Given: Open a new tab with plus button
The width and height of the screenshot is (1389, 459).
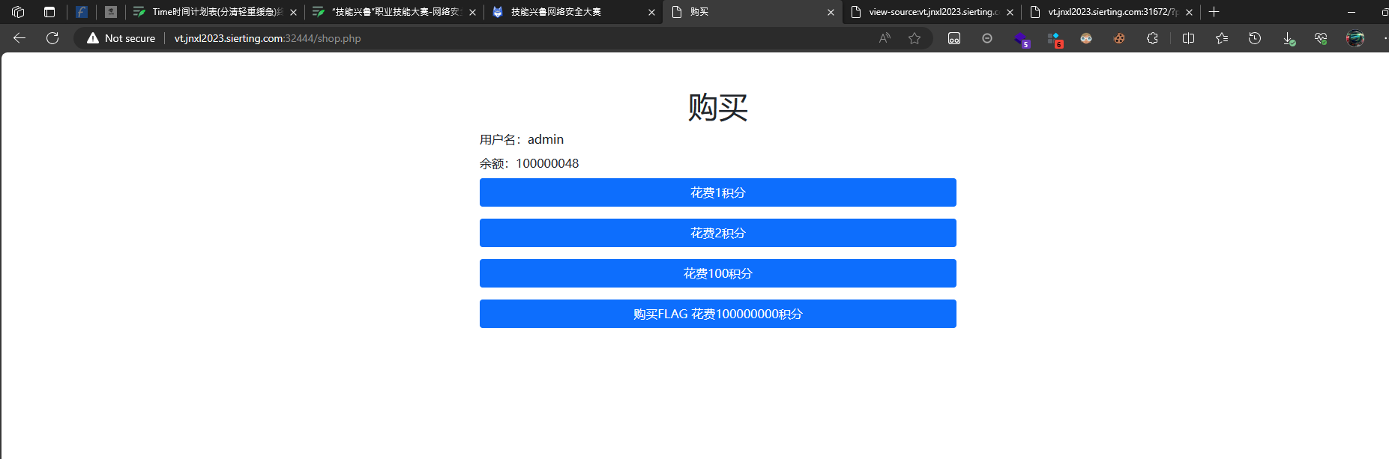Looking at the screenshot, I should [1214, 12].
